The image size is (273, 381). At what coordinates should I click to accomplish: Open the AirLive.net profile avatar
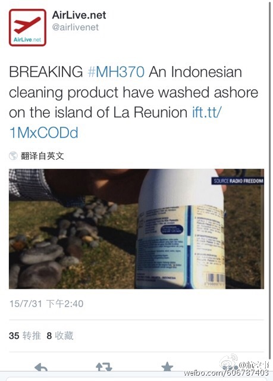(x=27, y=27)
